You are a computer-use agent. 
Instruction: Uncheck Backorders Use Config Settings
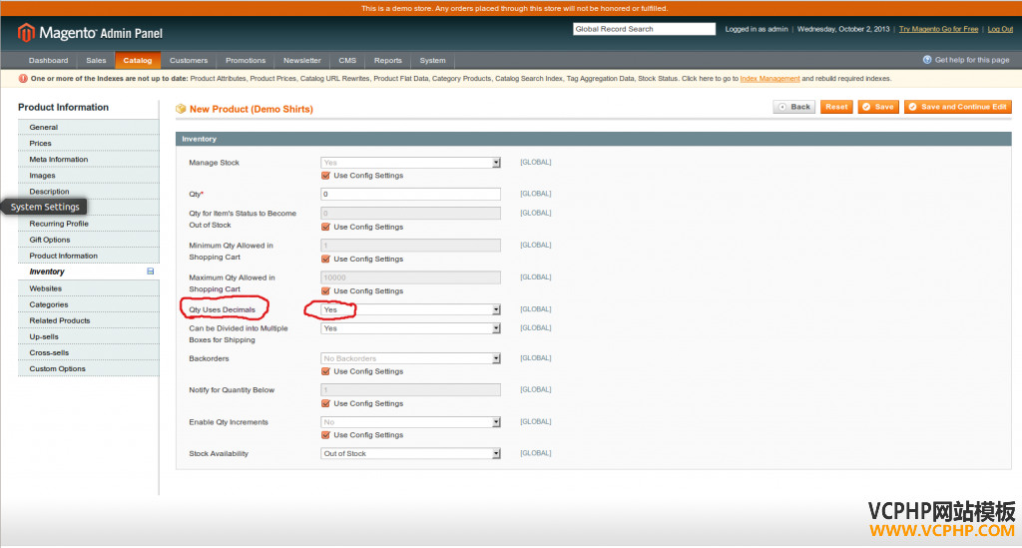325,371
